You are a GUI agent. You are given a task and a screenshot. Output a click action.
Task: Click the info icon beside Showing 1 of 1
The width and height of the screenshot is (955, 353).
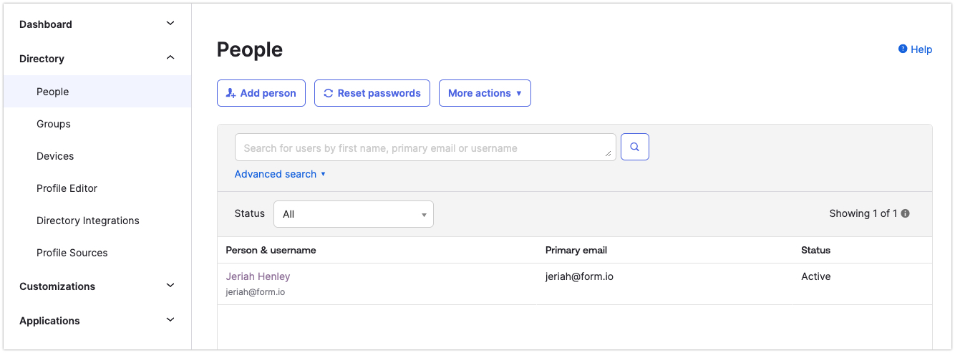(906, 213)
